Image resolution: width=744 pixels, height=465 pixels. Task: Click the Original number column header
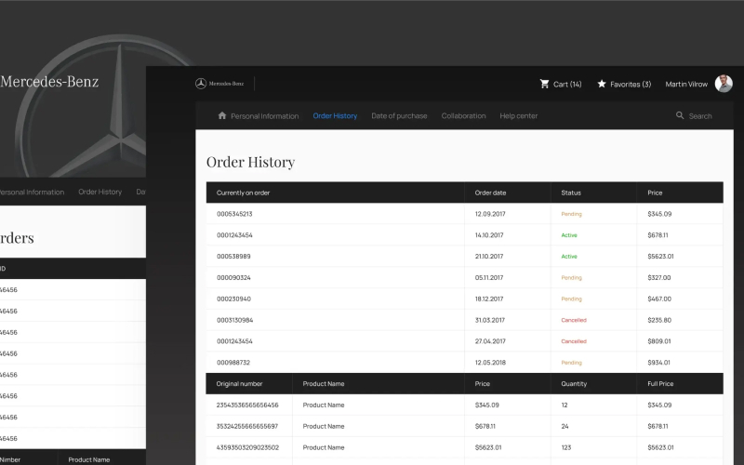[239, 384]
